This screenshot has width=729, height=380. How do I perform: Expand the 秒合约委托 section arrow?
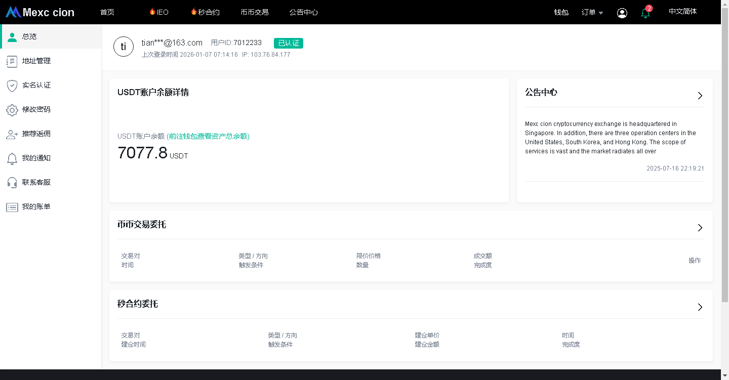[700, 307]
